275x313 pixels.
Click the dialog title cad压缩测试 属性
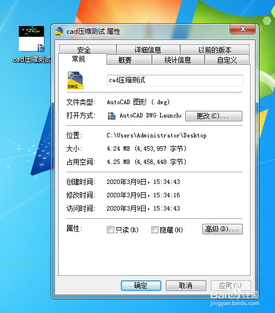[93, 32]
